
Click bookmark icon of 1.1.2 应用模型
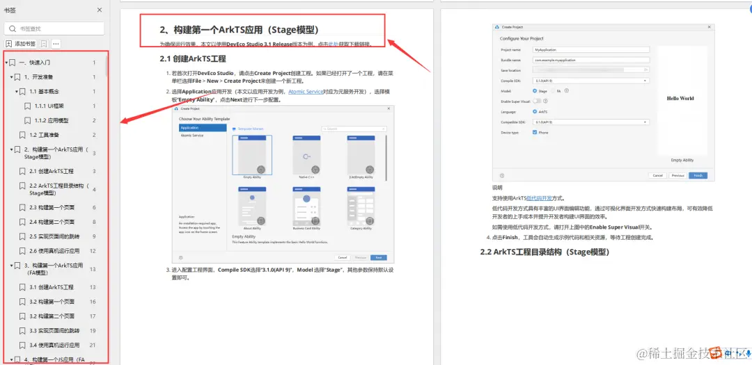pos(27,121)
